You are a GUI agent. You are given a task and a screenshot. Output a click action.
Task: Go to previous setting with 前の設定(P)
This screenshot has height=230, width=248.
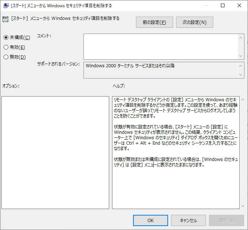[154, 22]
